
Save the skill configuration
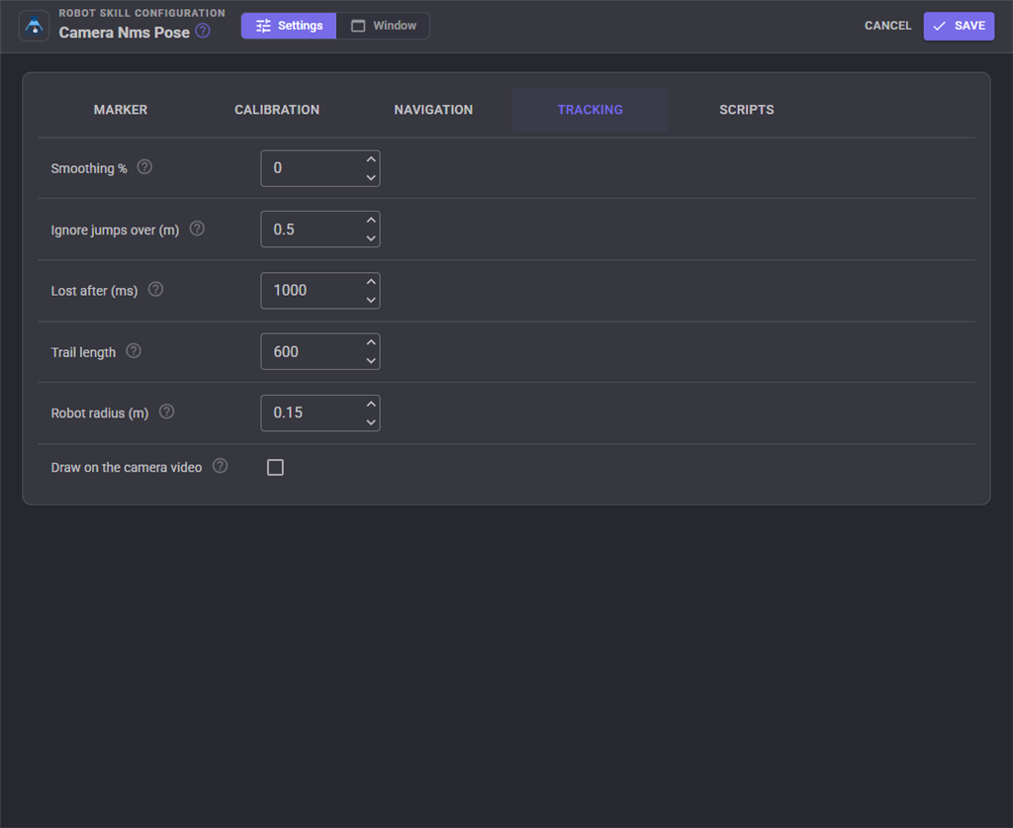(x=959, y=26)
